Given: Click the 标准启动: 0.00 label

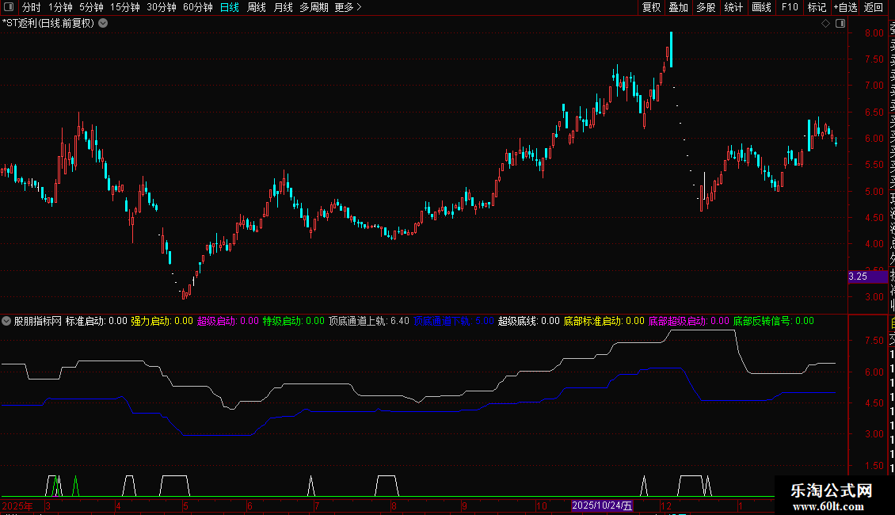Looking at the screenshot, I should point(97,321).
